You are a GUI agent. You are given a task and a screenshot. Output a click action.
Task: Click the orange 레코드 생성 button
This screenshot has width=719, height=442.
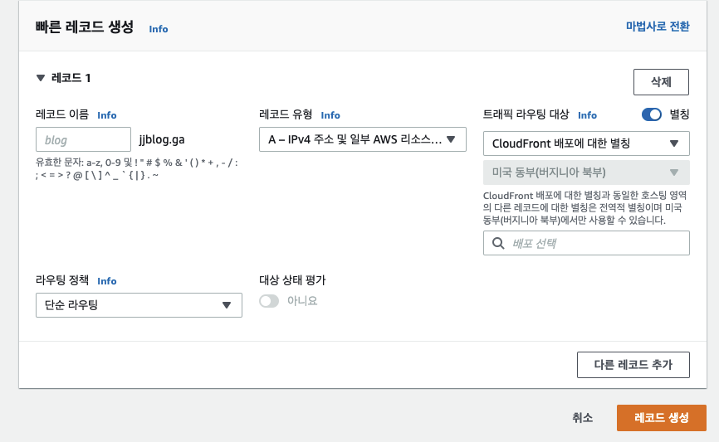click(x=661, y=418)
